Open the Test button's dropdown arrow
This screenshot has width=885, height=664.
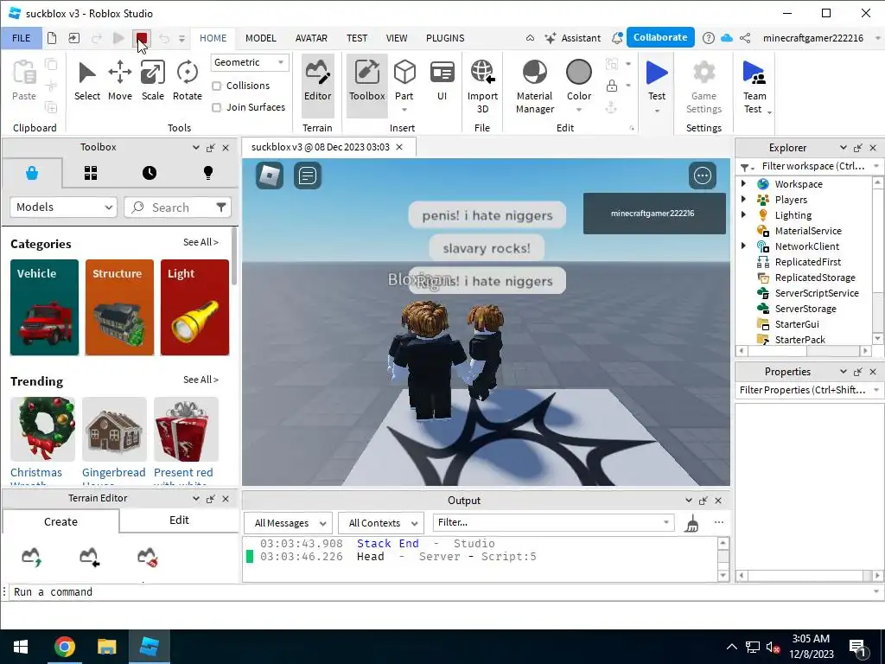coord(657,112)
